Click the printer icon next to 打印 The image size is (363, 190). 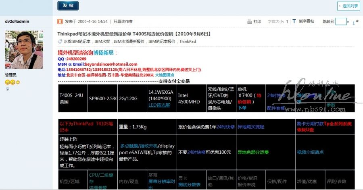pos(250,21)
